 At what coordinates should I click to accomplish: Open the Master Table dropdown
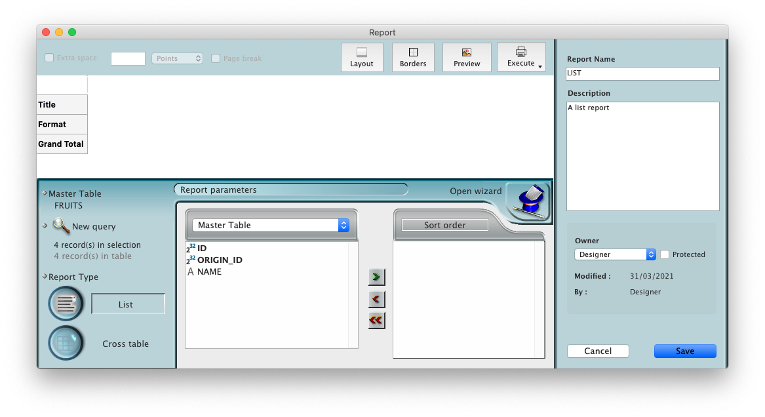point(271,225)
